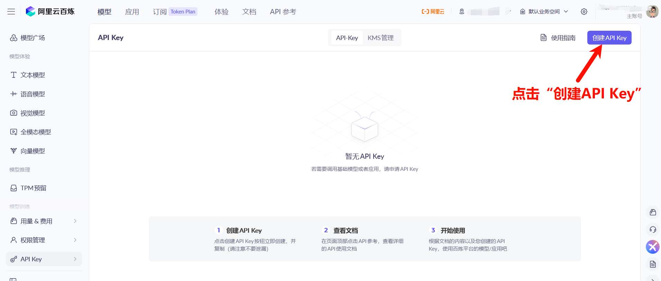Click the 使用指南 document icon
The width and height of the screenshot is (661, 281).
point(543,38)
